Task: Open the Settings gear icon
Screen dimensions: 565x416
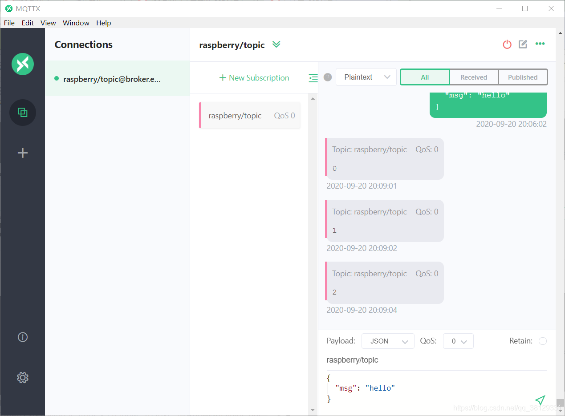Action: click(23, 378)
